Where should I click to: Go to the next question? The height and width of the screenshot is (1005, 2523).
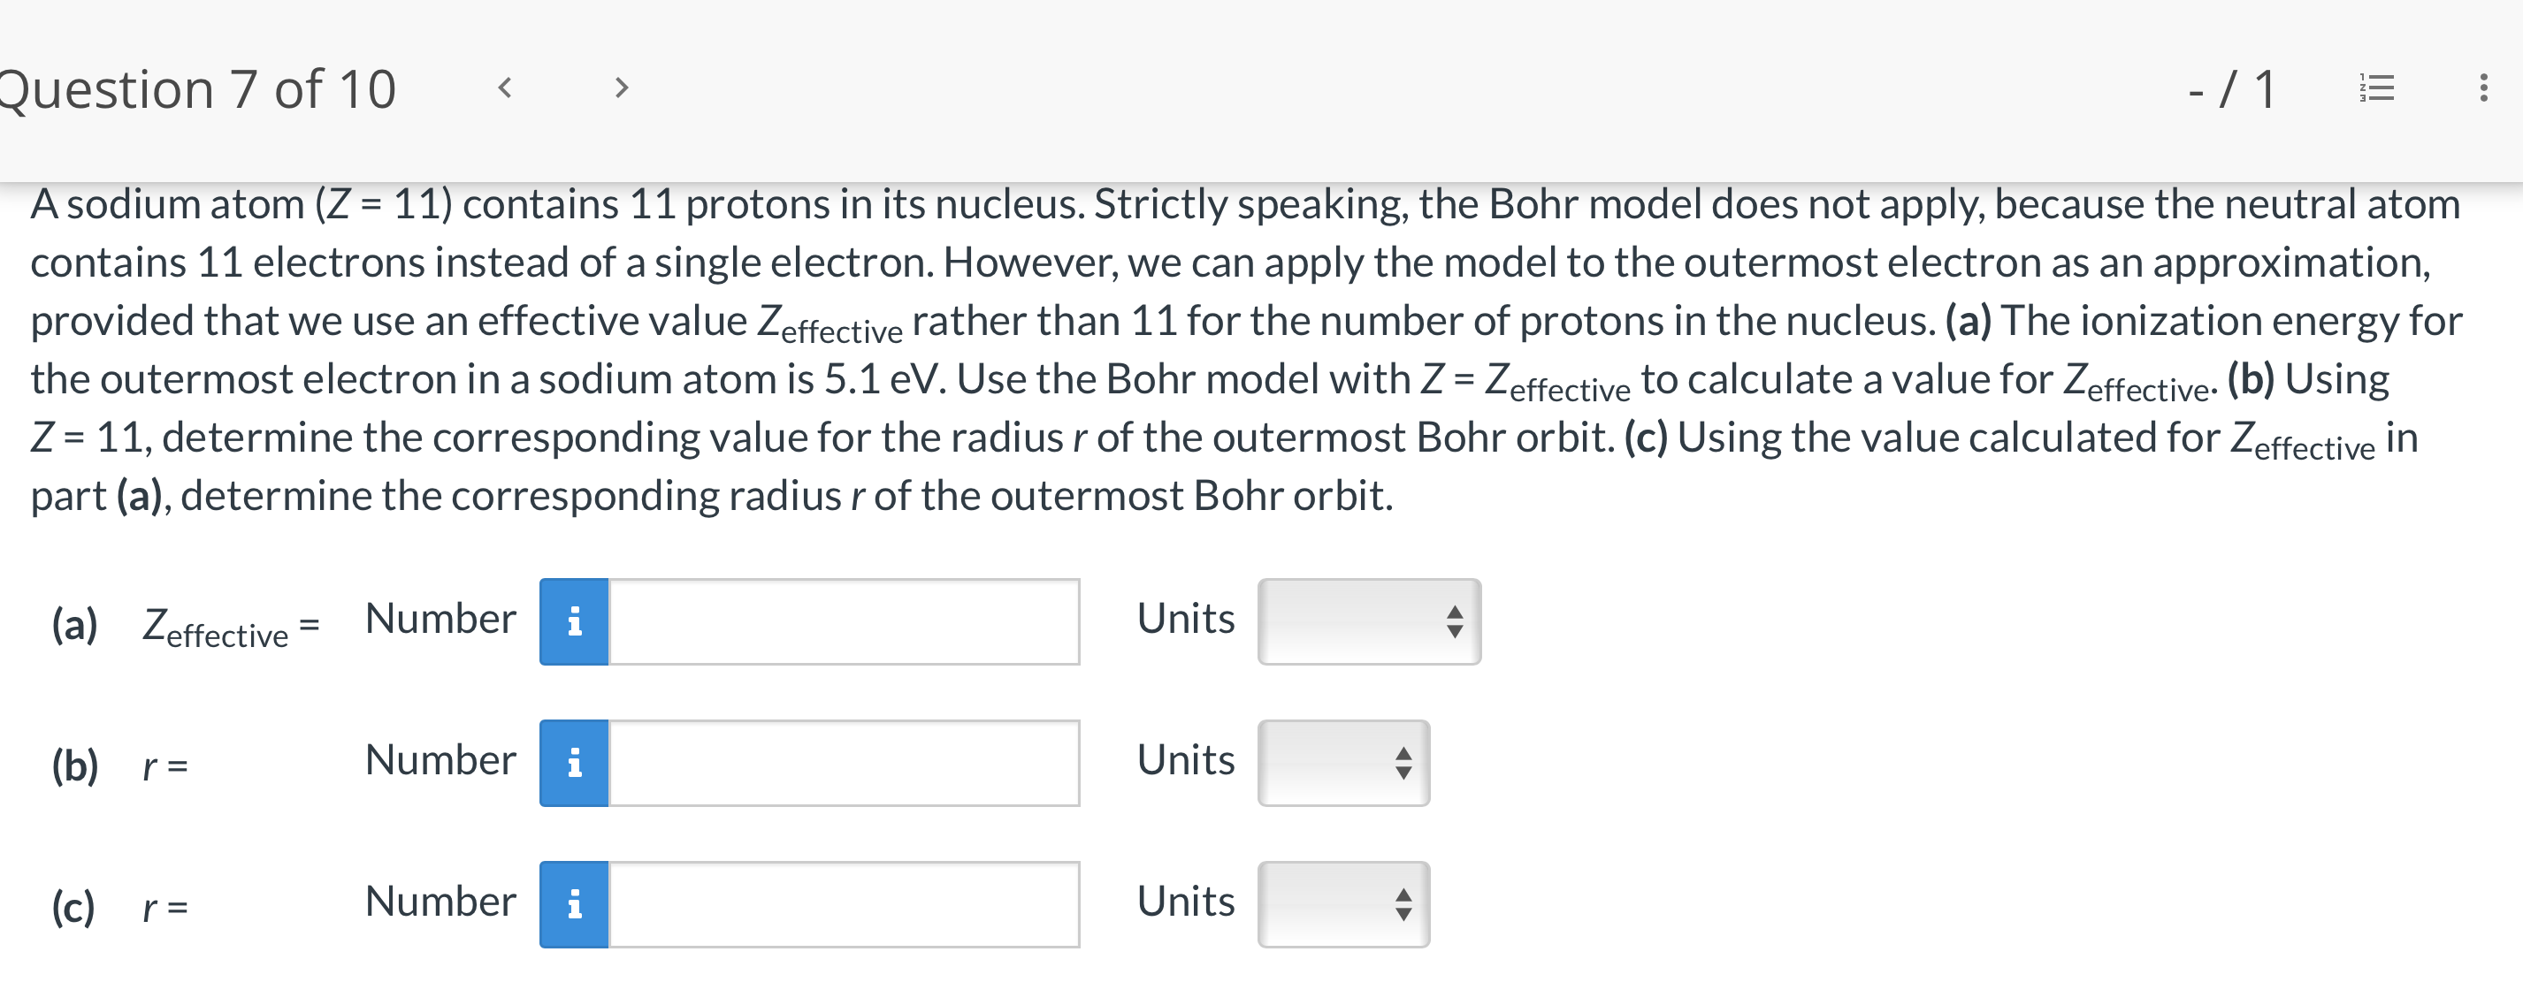pos(620,88)
